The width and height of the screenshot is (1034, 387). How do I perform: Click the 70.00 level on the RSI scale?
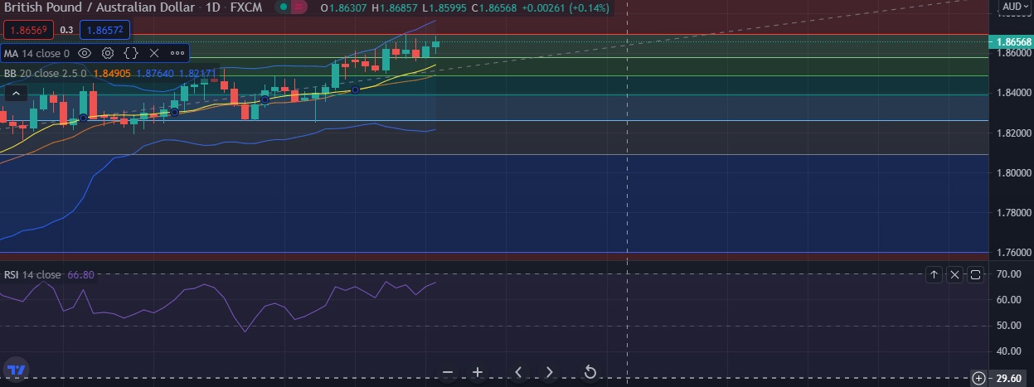1008,273
